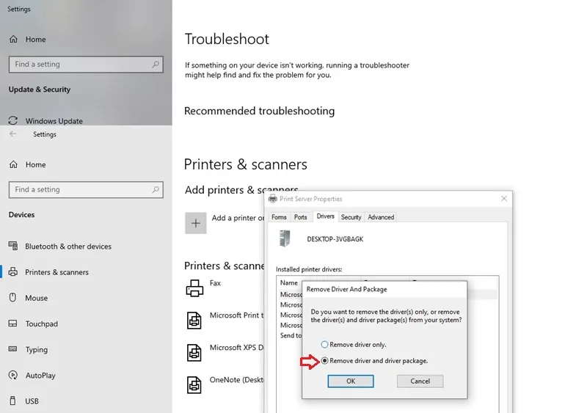Open Typing settings

tap(36, 349)
